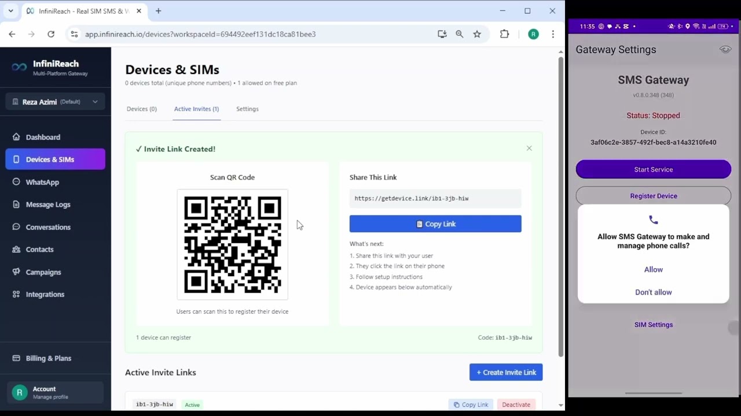Reload the page

[51, 34]
